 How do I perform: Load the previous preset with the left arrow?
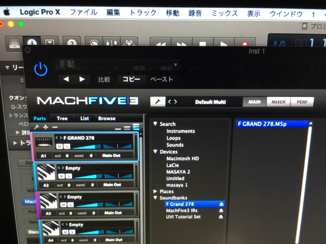coord(66,79)
